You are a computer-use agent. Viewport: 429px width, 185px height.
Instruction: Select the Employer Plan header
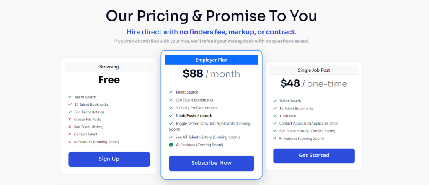pos(212,60)
